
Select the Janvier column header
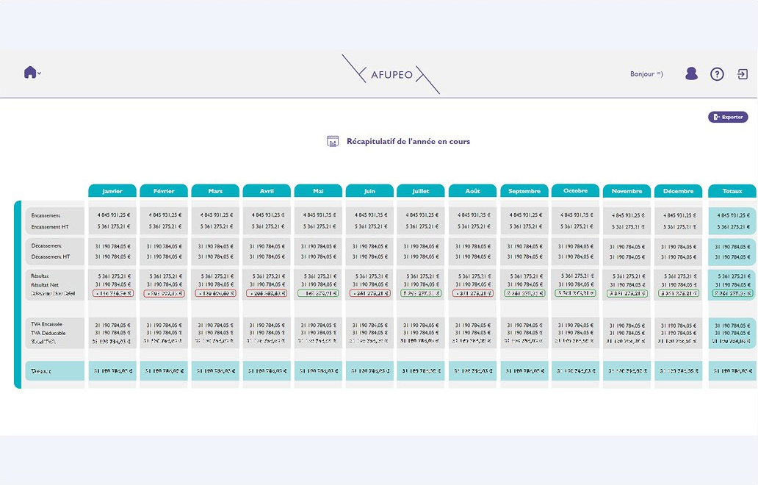click(x=112, y=191)
